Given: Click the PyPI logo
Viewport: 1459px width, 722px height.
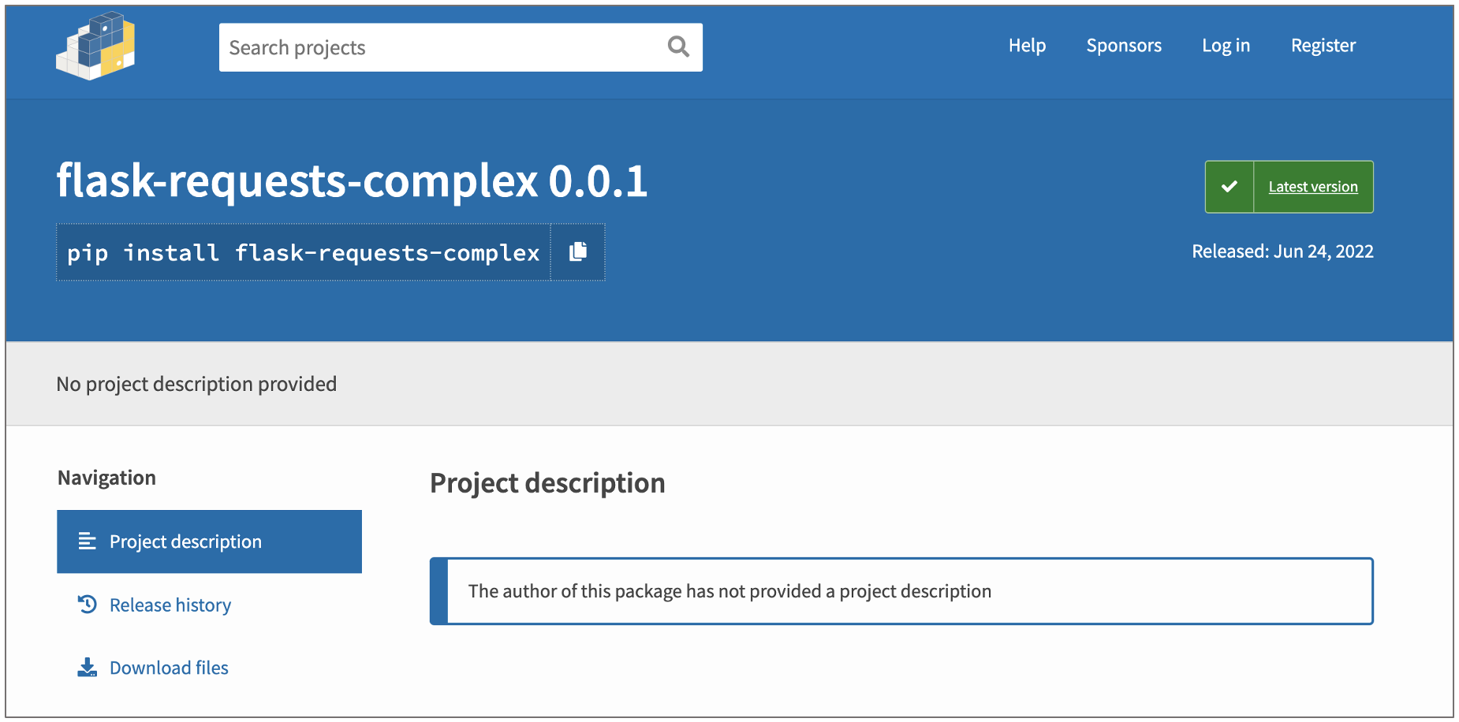Looking at the screenshot, I should pyautogui.click(x=95, y=47).
